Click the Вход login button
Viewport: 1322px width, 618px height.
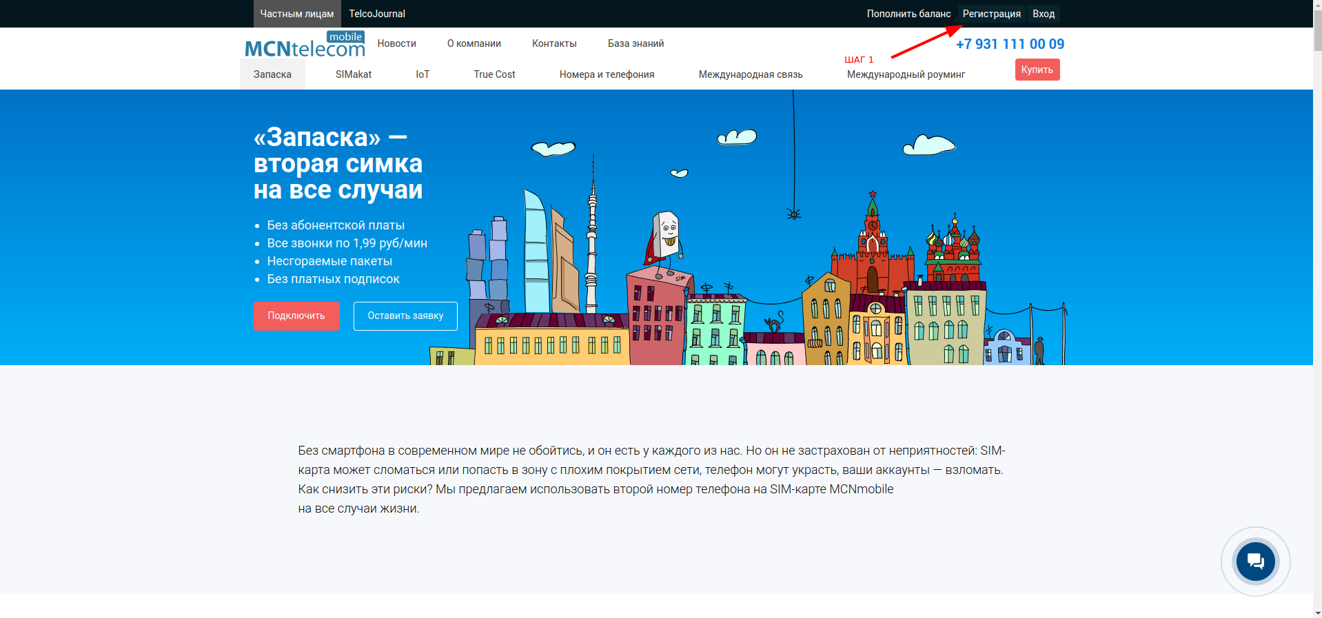pos(1044,14)
